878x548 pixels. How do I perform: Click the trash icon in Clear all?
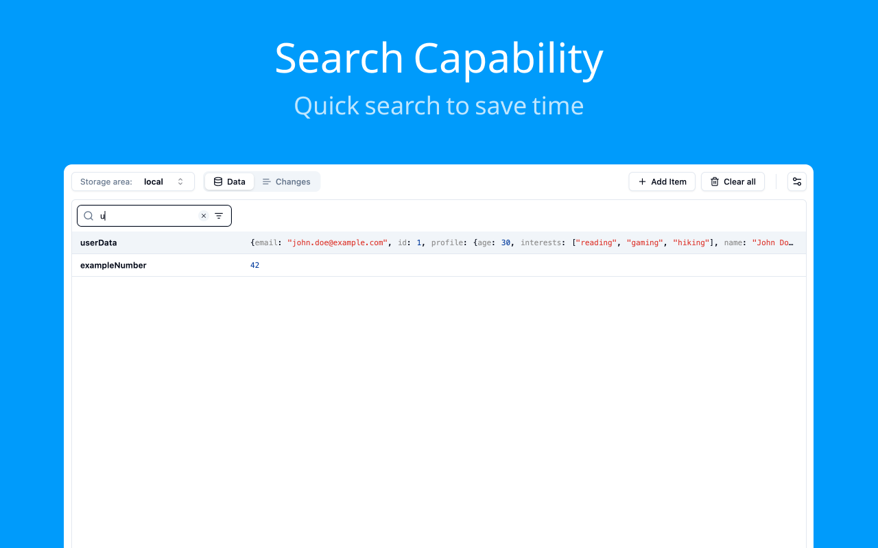point(715,182)
